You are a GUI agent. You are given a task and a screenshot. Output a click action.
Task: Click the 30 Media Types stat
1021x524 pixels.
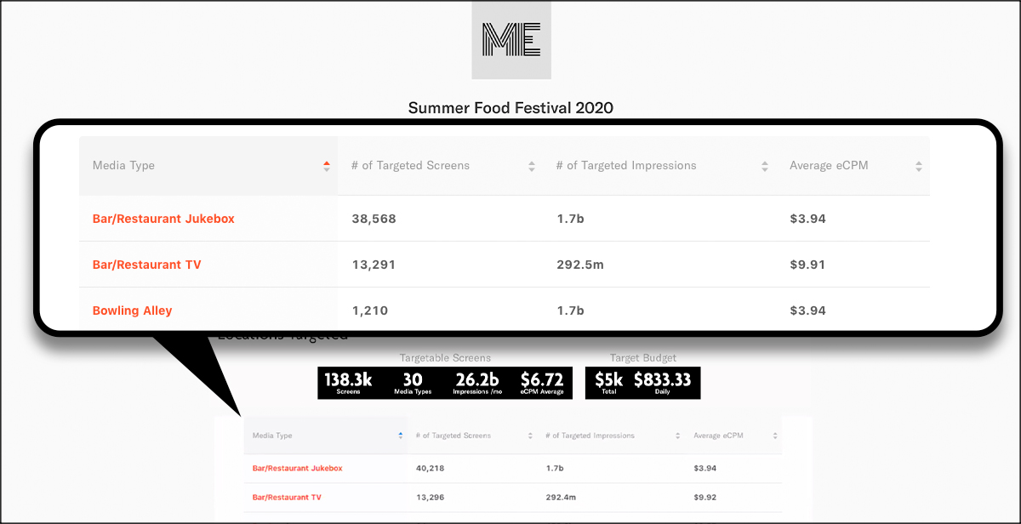click(x=413, y=383)
